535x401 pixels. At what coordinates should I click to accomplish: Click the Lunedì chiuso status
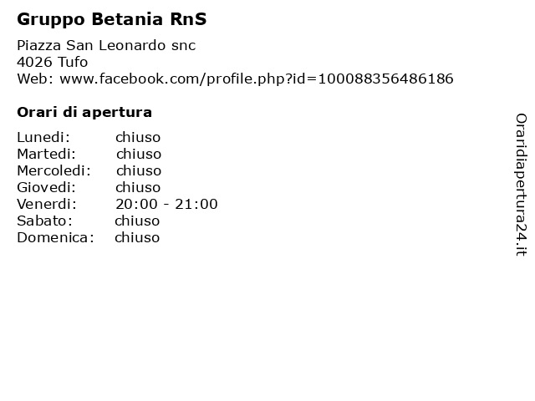[138, 137]
